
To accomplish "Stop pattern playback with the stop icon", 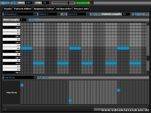I will (141, 14).
